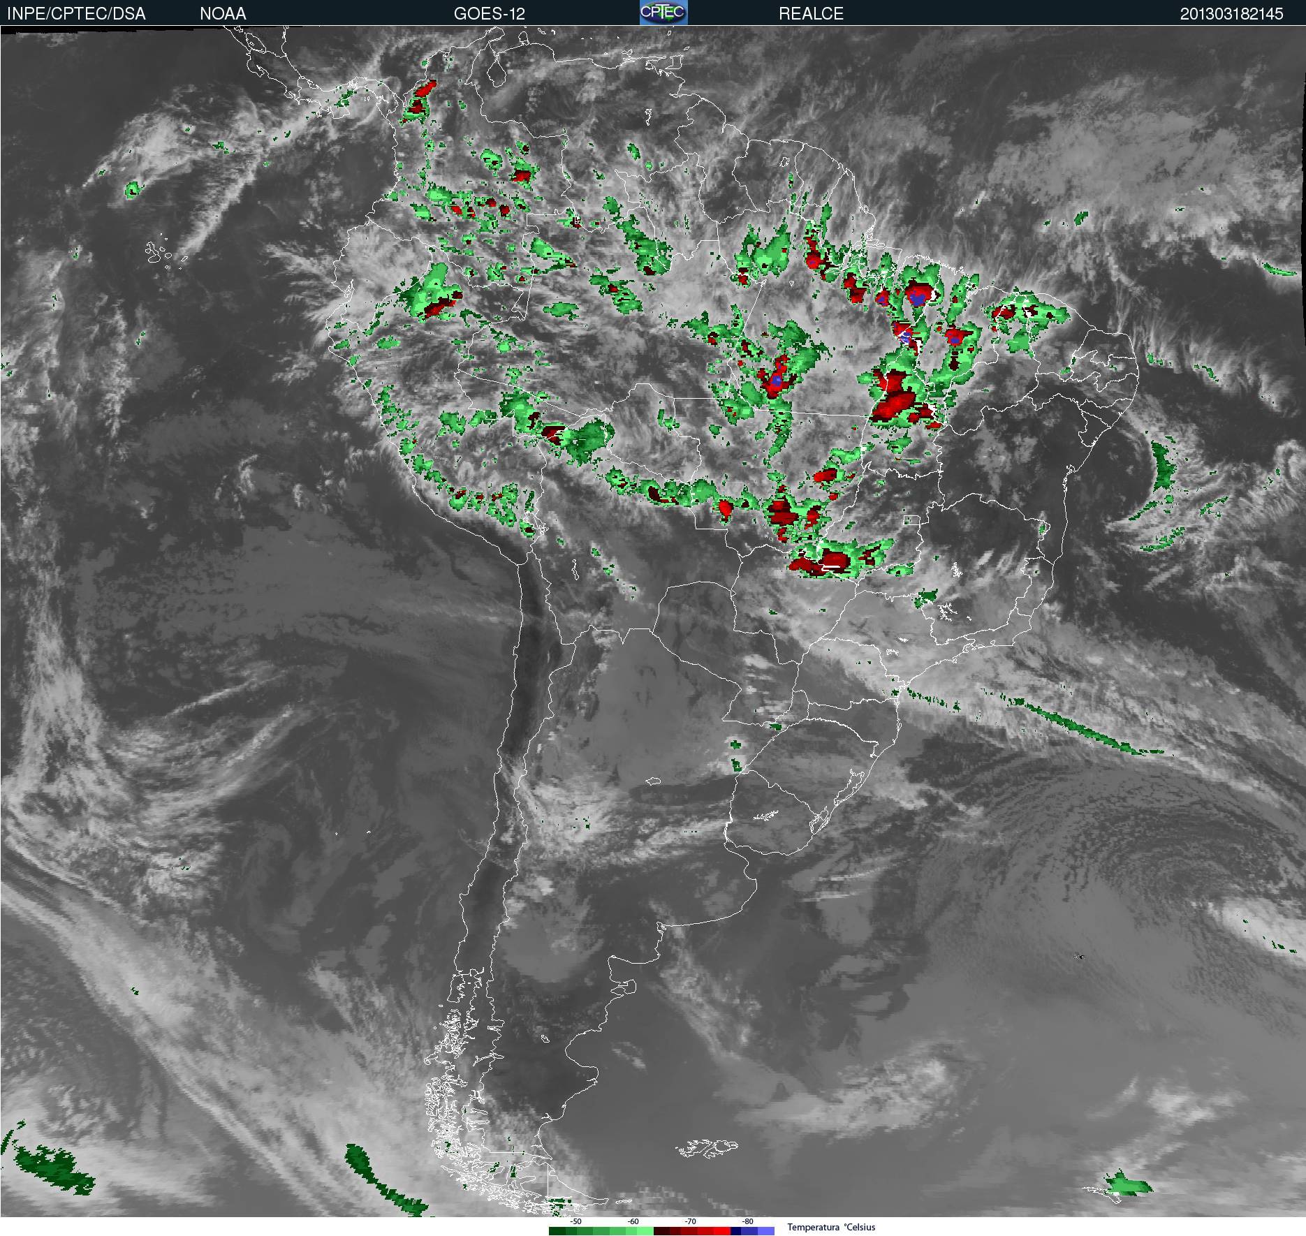The image size is (1306, 1236).
Task: Click the GOES-12 satellite label
Action: pos(489,13)
